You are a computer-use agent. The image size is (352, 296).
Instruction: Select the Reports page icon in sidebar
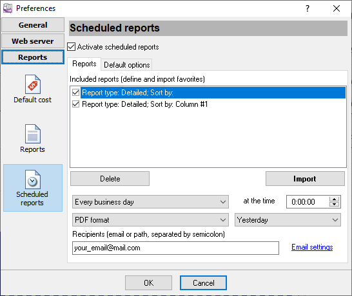tap(33, 134)
